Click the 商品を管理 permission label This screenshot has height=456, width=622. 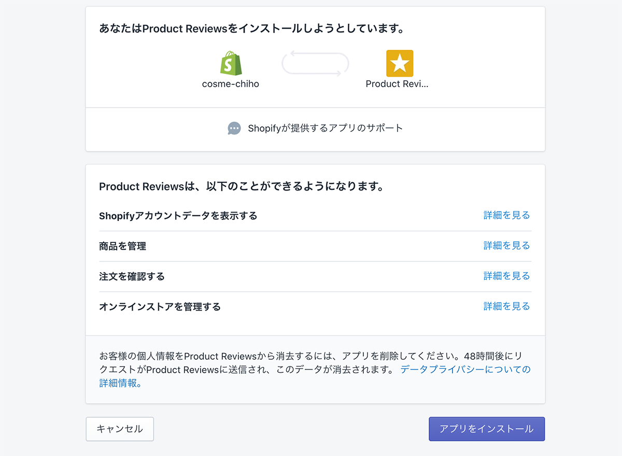tap(123, 246)
